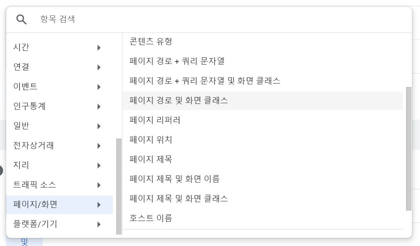
Task: Expand the 시간 category arrow
Action: click(x=99, y=47)
